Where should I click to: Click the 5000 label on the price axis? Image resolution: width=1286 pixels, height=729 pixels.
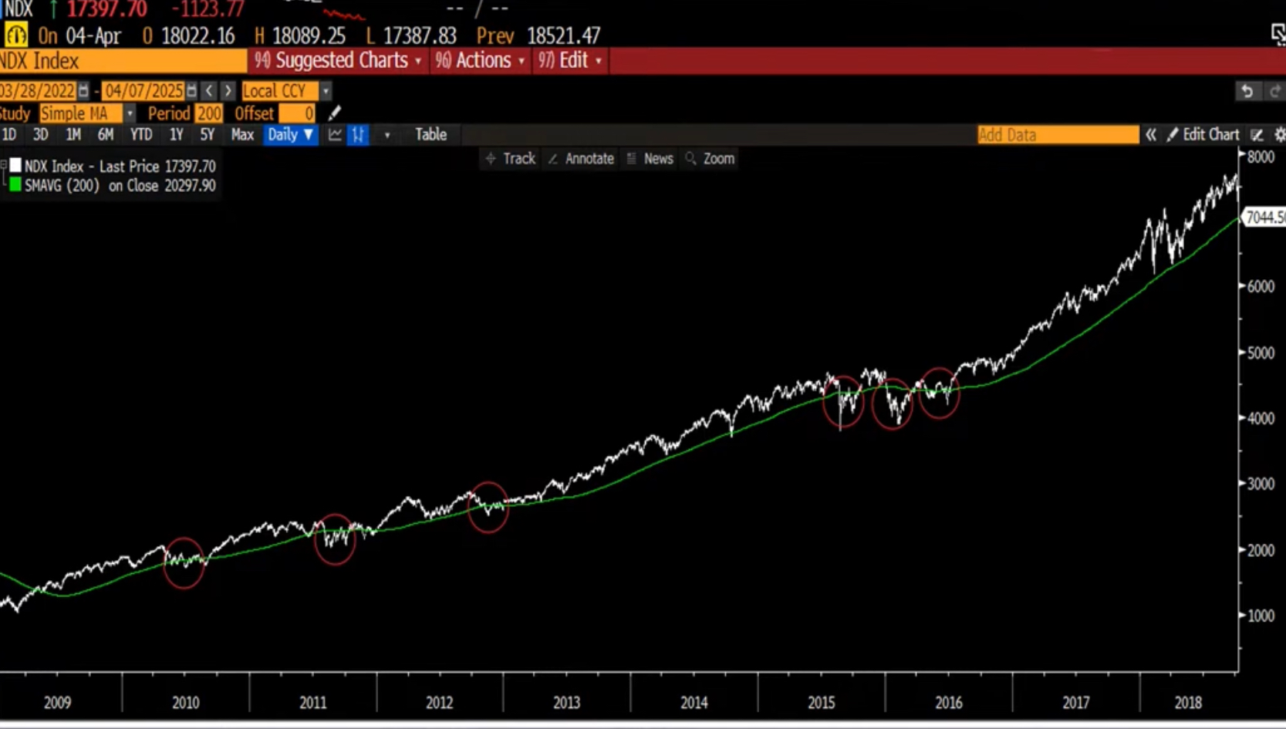pos(1261,353)
